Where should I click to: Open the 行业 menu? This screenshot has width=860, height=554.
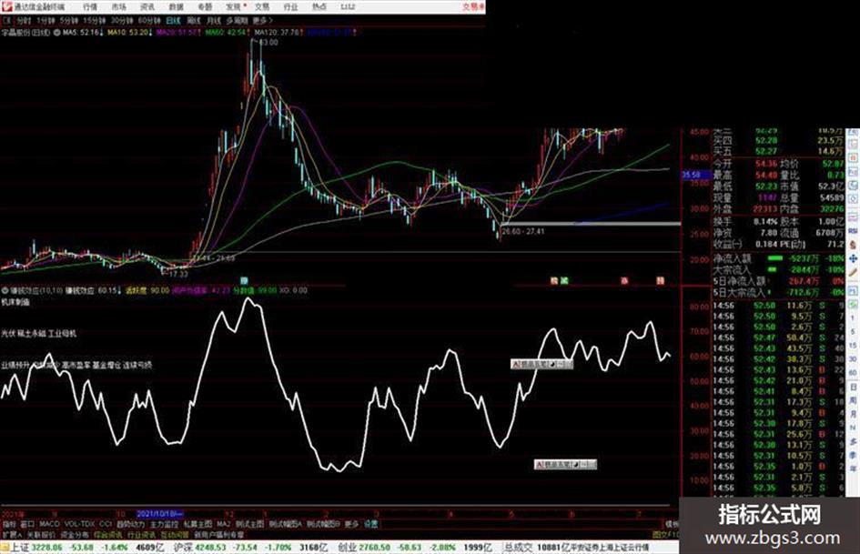pyautogui.click(x=290, y=7)
